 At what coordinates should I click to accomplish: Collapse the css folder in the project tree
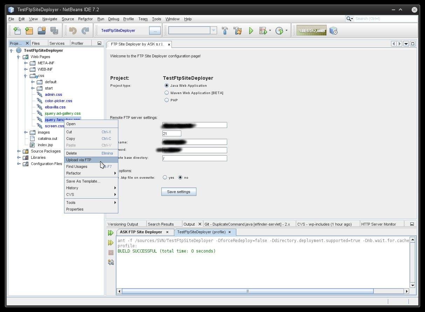[x=25, y=76]
